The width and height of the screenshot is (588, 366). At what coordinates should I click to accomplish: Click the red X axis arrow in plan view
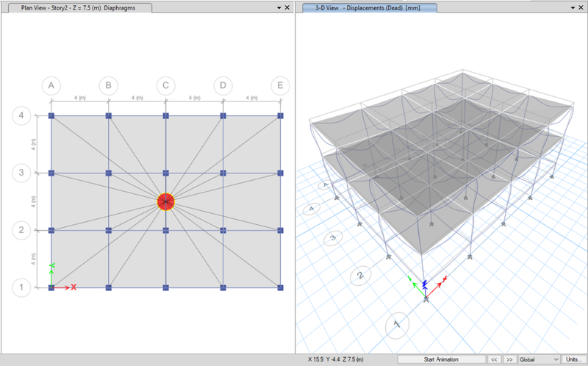coord(65,287)
